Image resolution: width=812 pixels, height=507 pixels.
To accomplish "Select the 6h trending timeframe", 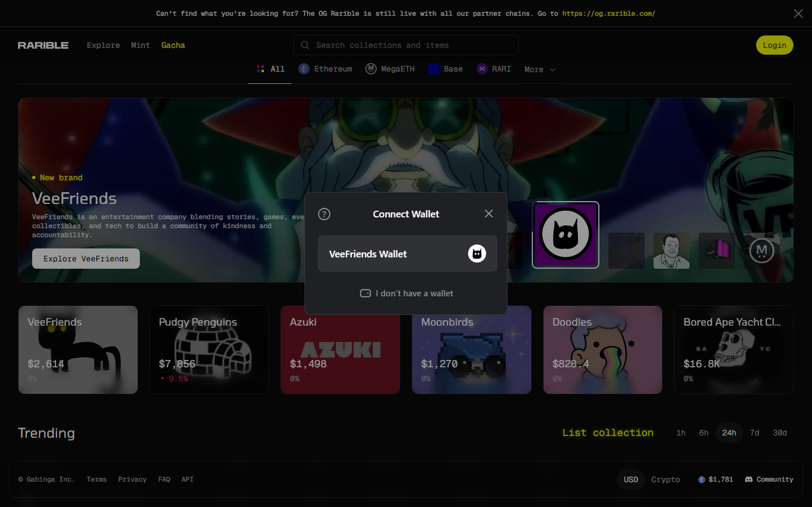I will click(704, 433).
